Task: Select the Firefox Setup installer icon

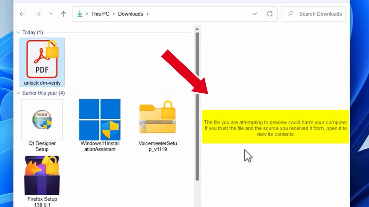Action: point(42,175)
